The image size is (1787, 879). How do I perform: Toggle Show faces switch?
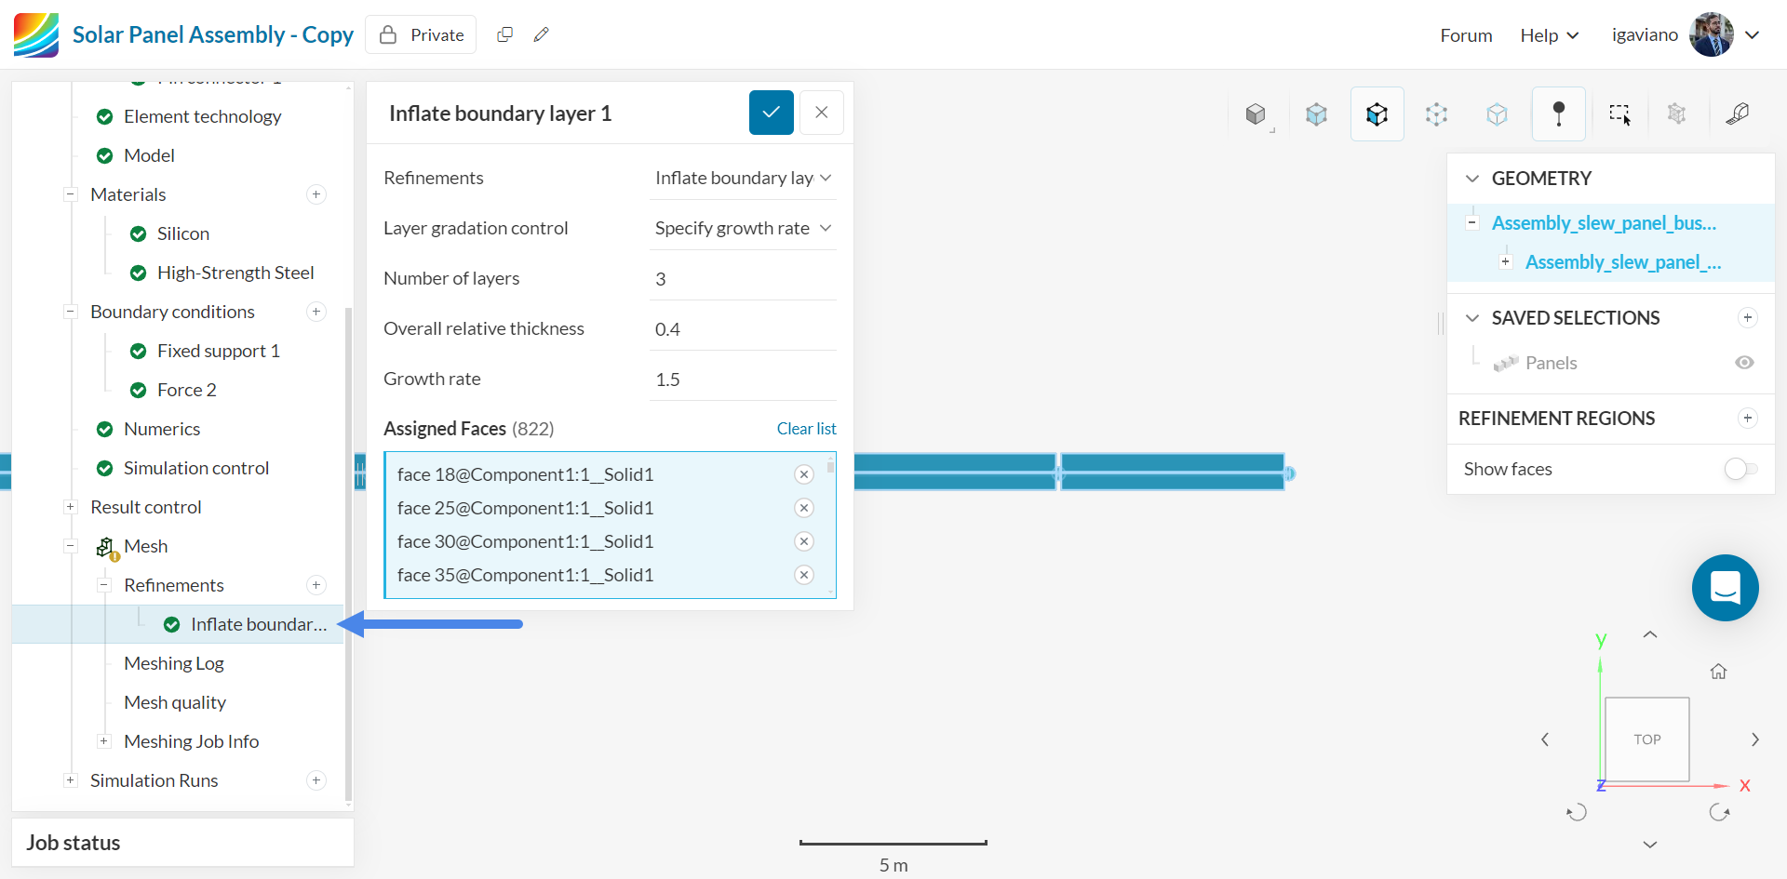coord(1740,470)
